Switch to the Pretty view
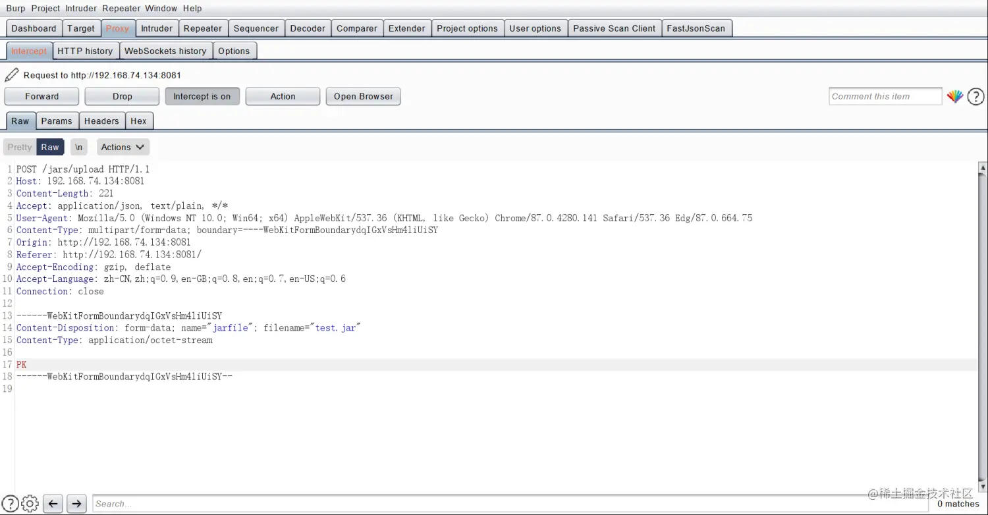Image resolution: width=988 pixels, height=515 pixels. [20, 147]
